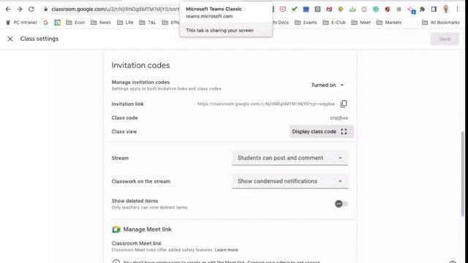Copy the invitation link with the copy icon

click(x=344, y=104)
